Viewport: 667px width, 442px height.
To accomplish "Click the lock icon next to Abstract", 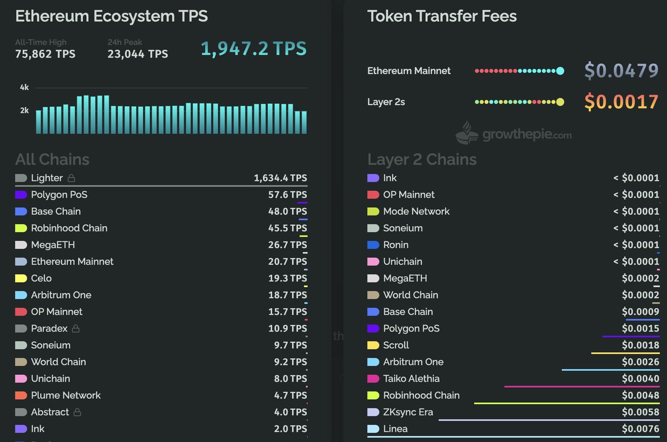I will coord(77,412).
